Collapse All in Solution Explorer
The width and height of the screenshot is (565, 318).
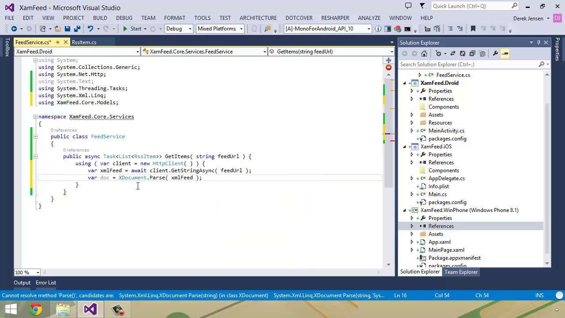pyautogui.click(x=472, y=53)
